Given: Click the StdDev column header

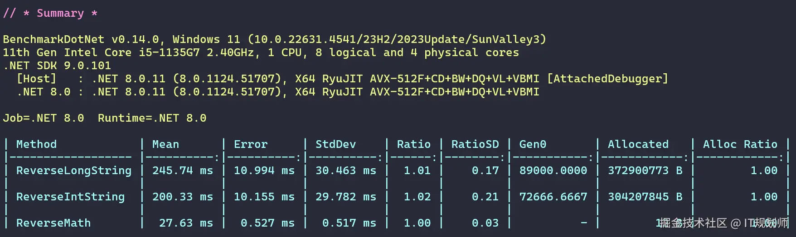Looking at the screenshot, I should [x=335, y=144].
